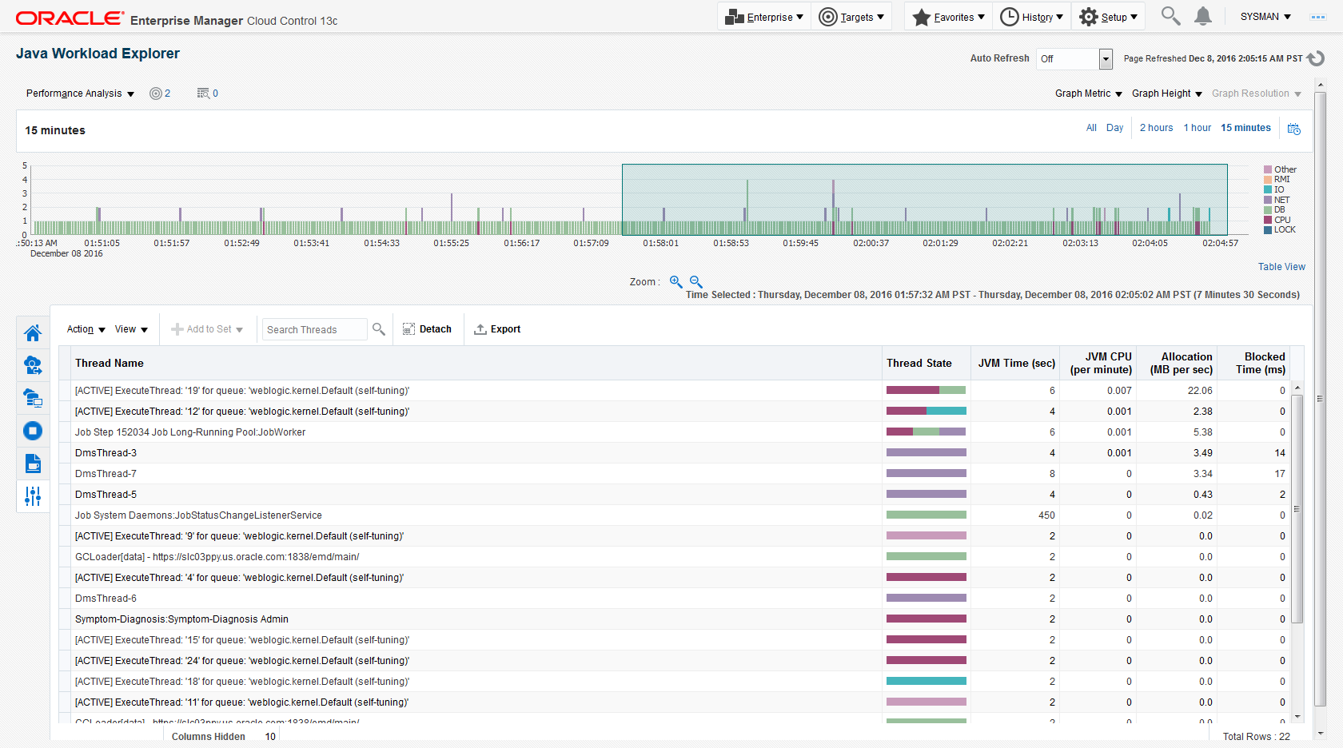Click into the Search Threads field

[x=314, y=329]
